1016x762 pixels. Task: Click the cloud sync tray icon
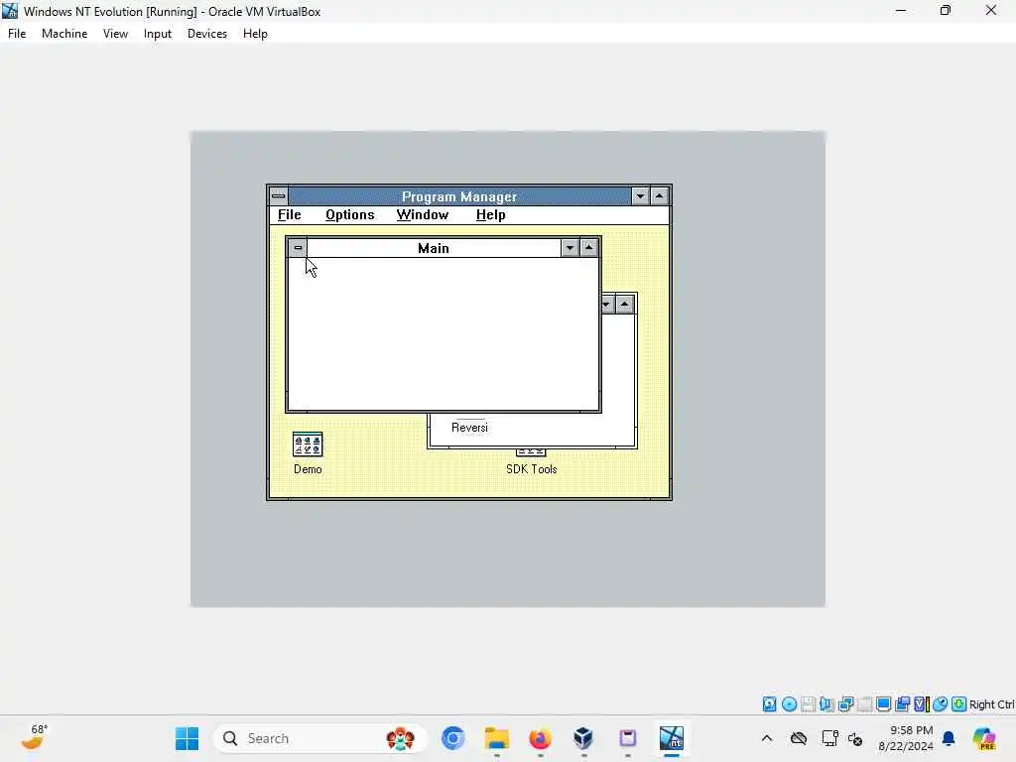pos(799,738)
